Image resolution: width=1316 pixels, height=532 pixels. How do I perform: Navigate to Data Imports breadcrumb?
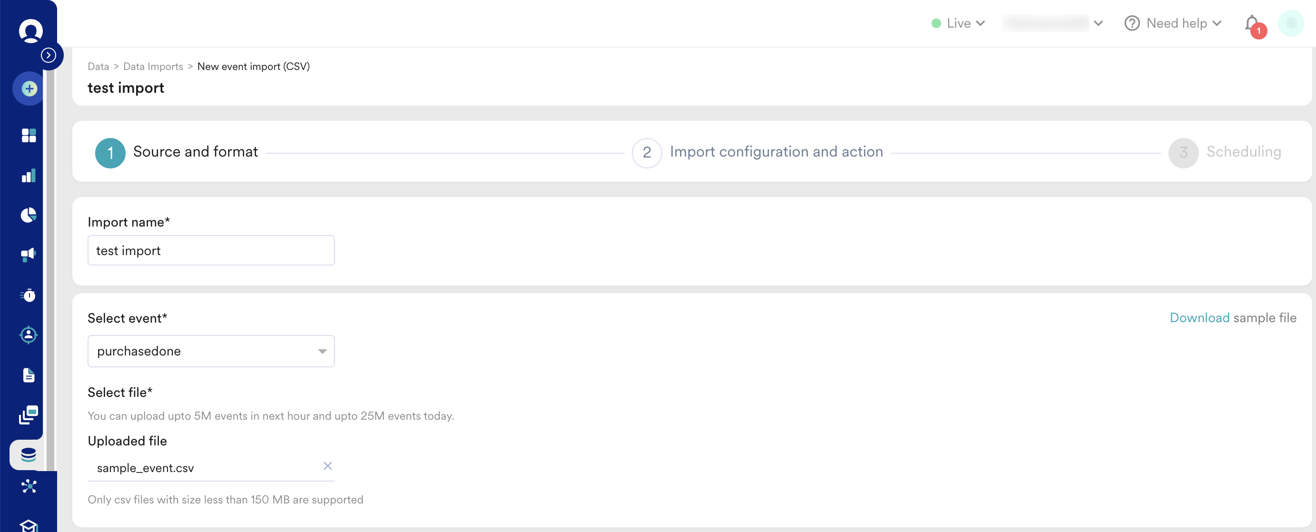click(153, 67)
